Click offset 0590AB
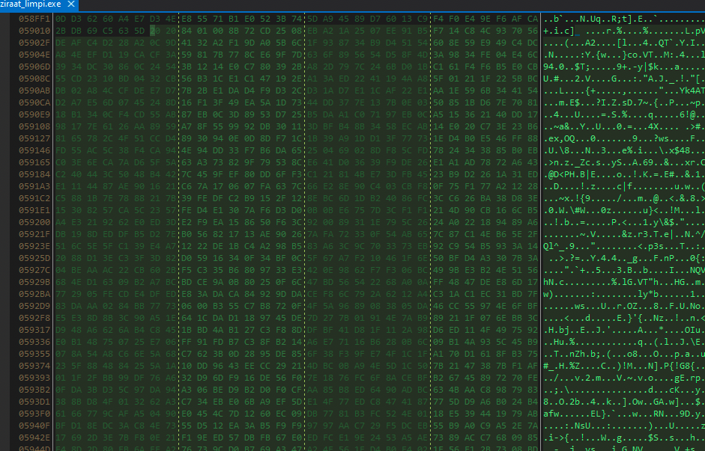705x451 pixels. click(34, 90)
